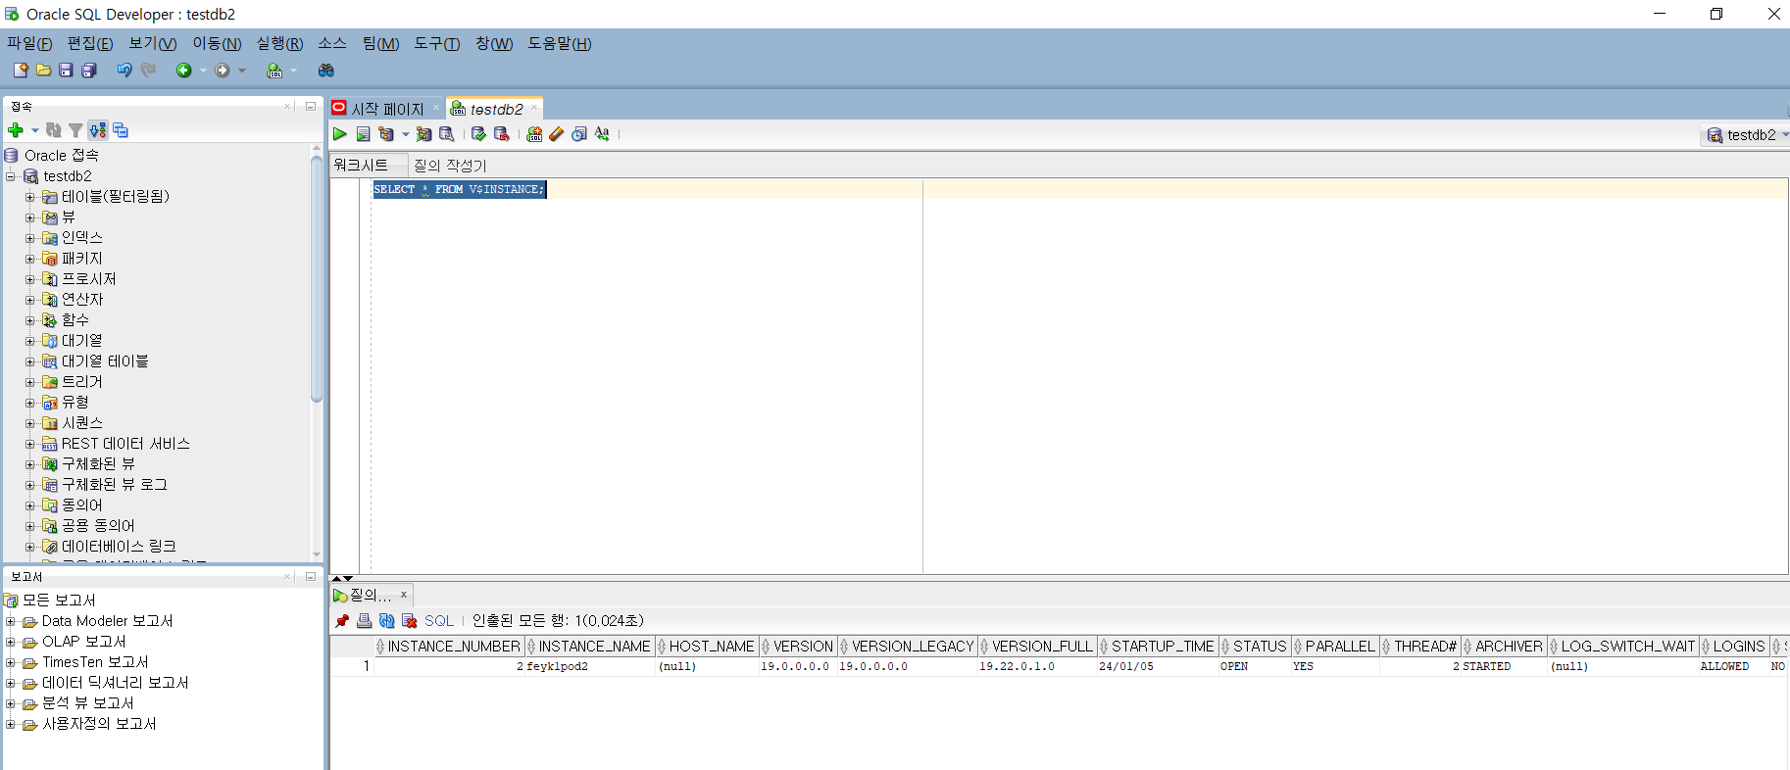Open the 도움말(H) menu

560,43
